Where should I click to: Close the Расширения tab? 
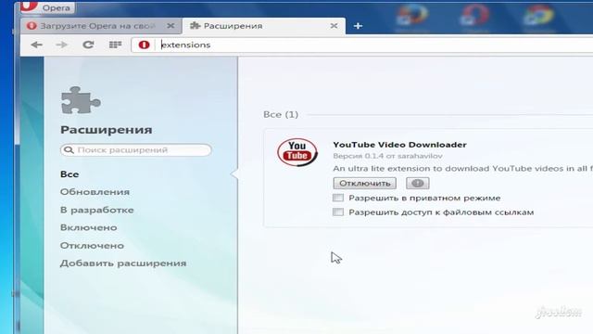tap(334, 26)
